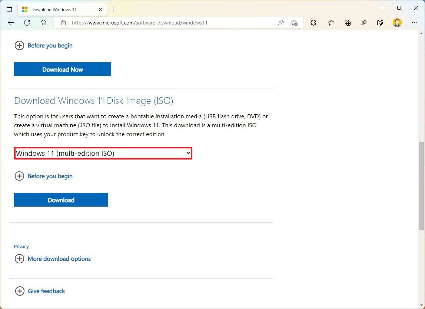Screen dimensions: 425x309
Task: Open Collections in the browser
Action: 348,23
